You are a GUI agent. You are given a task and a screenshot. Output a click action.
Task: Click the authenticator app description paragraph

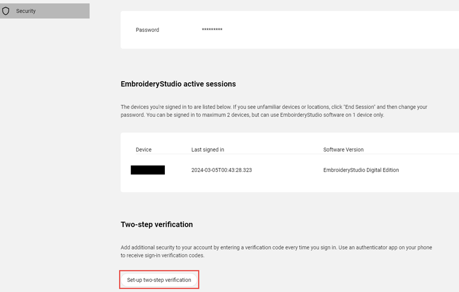276,251
